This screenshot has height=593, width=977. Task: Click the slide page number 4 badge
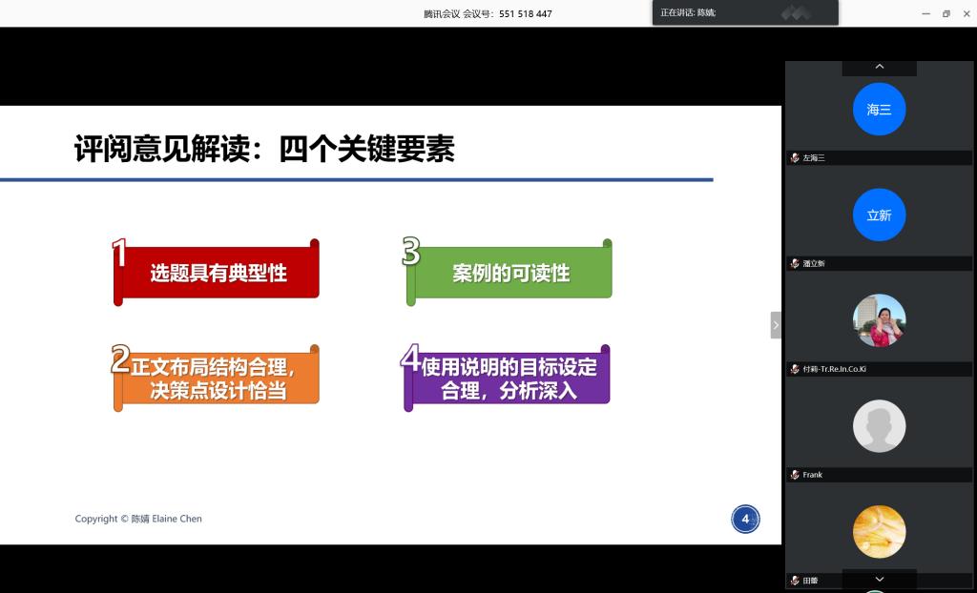point(745,519)
